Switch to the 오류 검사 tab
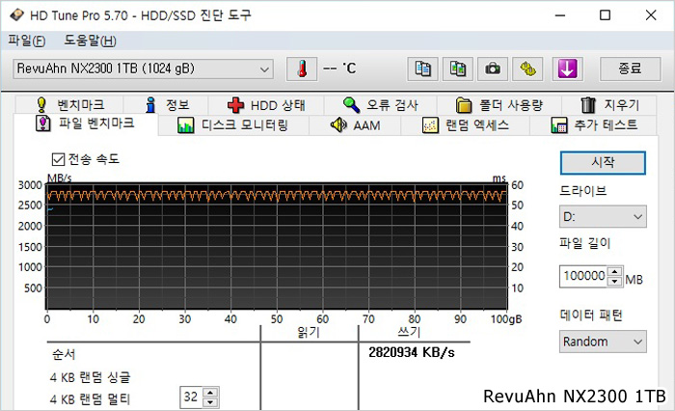This screenshot has height=411, width=675. pyautogui.click(x=381, y=105)
